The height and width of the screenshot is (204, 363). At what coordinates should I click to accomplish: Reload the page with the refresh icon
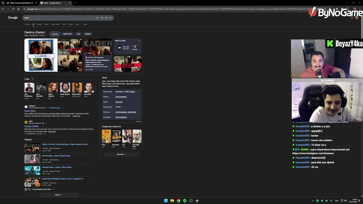click(13, 9)
